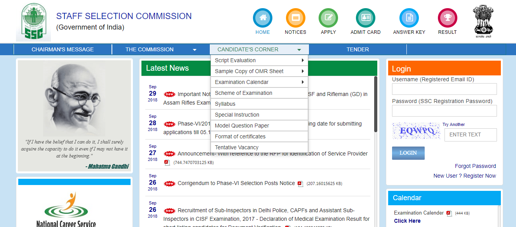Click the National Career Service logo
The width and height of the screenshot is (516, 227).
(66, 209)
